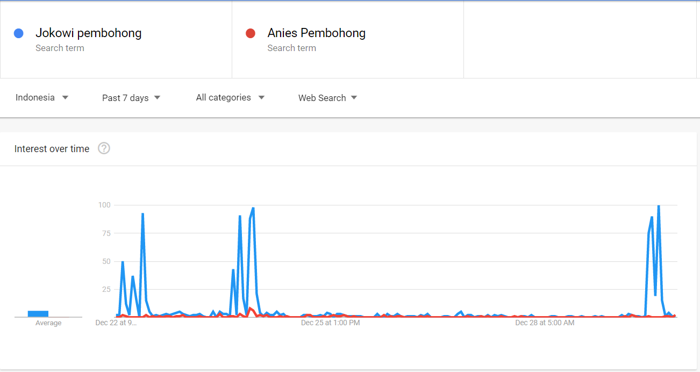Click the Interest over time heading

(x=52, y=149)
